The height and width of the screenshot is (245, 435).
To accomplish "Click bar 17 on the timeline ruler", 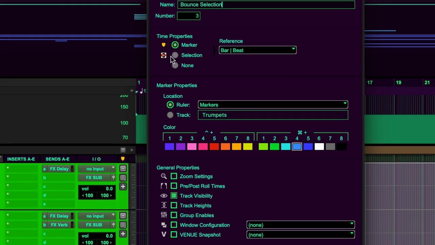I will [370, 82].
